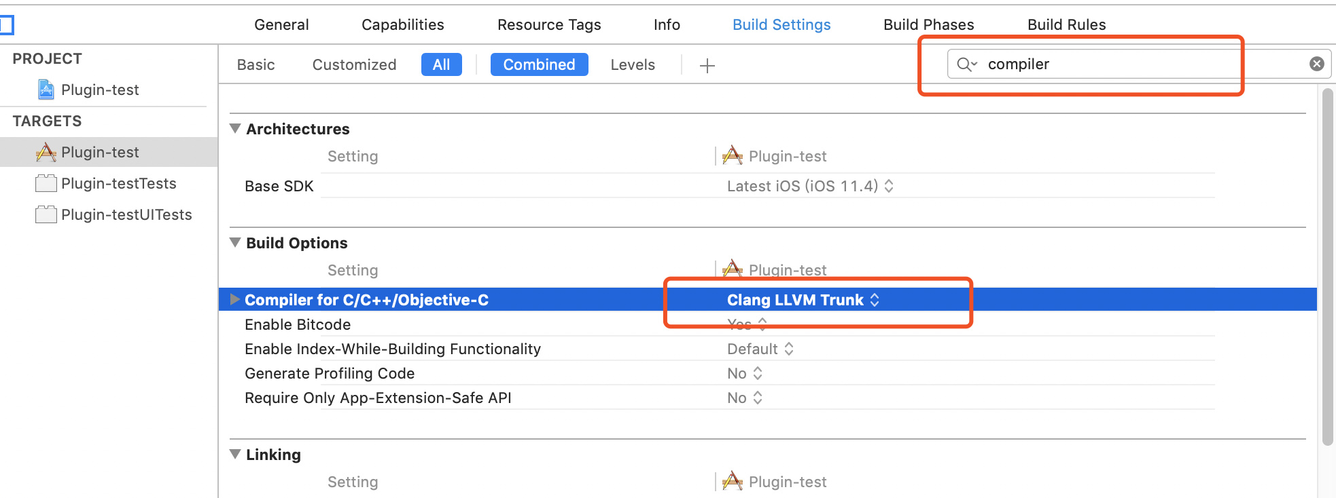The width and height of the screenshot is (1336, 498).
Task: Click the Plugin-test project file icon
Action: coord(46,90)
